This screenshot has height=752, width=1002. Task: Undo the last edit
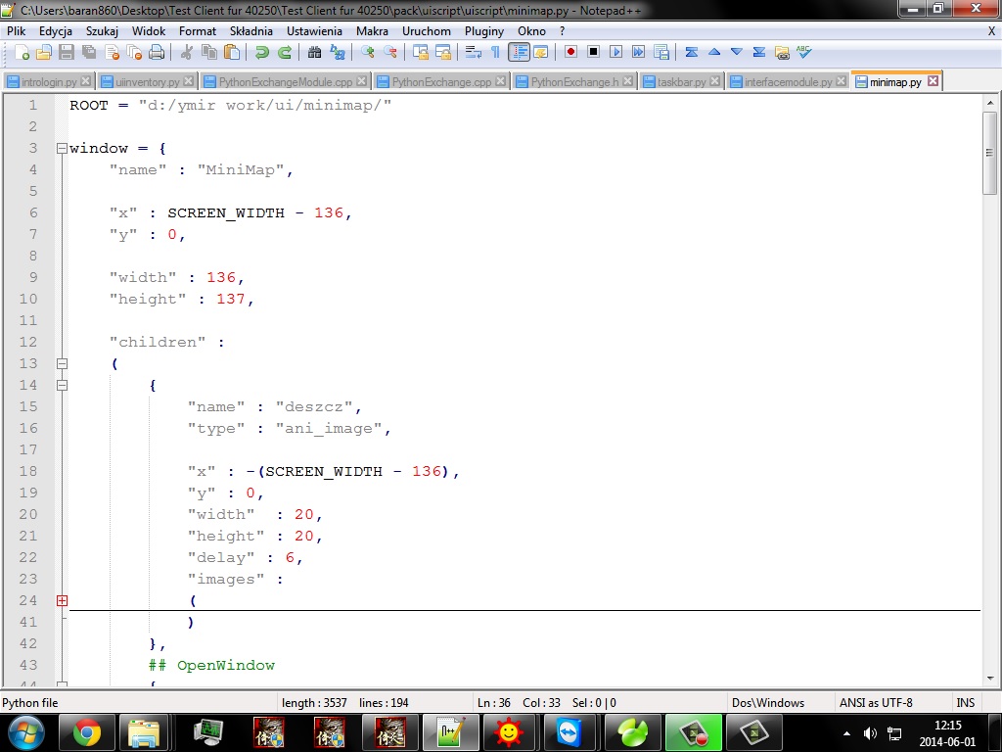click(261, 53)
